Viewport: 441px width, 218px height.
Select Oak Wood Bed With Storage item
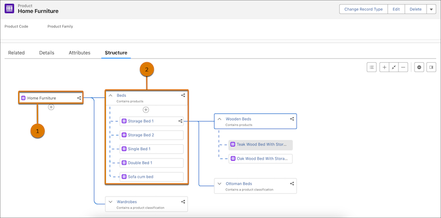(x=260, y=159)
